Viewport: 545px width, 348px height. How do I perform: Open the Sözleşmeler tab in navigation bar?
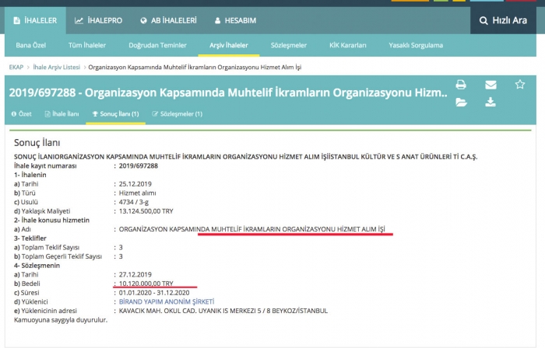click(288, 46)
